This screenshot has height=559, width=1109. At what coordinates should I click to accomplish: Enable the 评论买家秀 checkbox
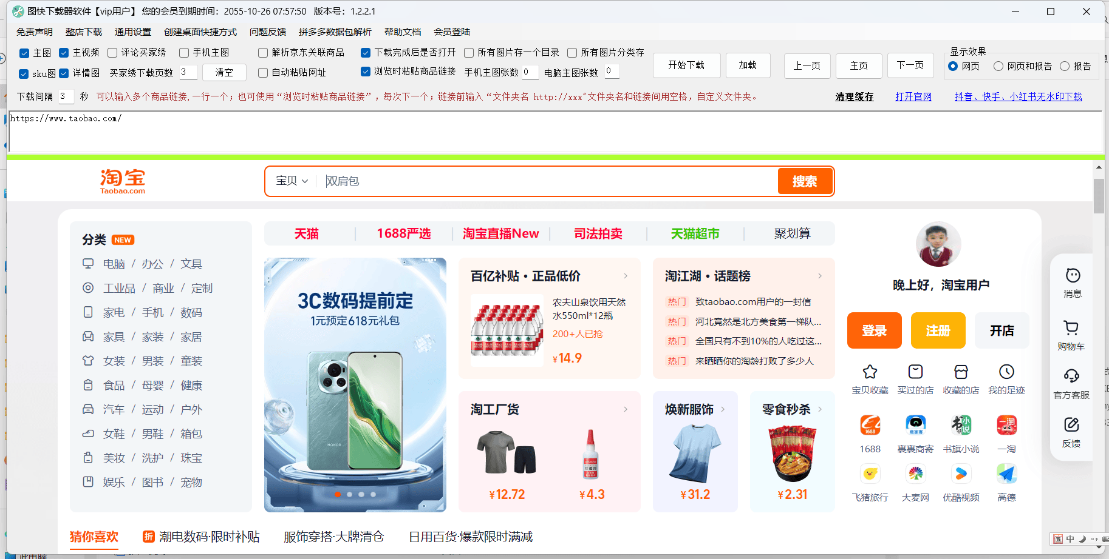click(x=112, y=53)
